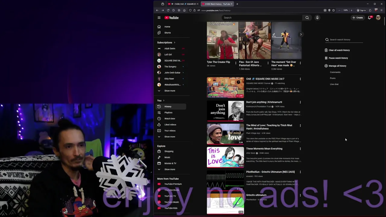Open Movies & TV under Explore

(171, 163)
